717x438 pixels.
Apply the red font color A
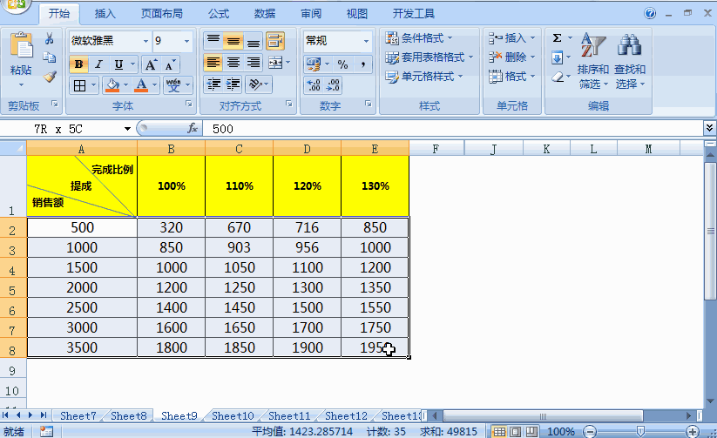tap(141, 85)
